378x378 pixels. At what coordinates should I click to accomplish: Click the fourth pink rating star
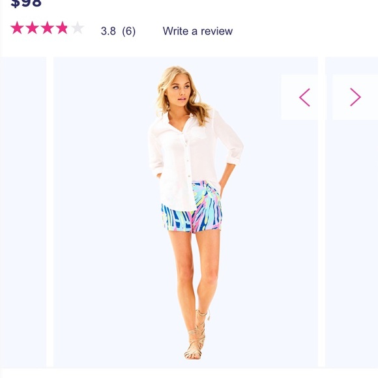(x=62, y=28)
